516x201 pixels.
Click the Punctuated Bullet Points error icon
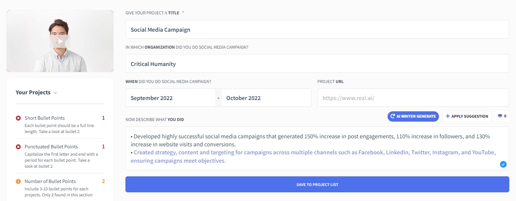[x=18, y=147]
